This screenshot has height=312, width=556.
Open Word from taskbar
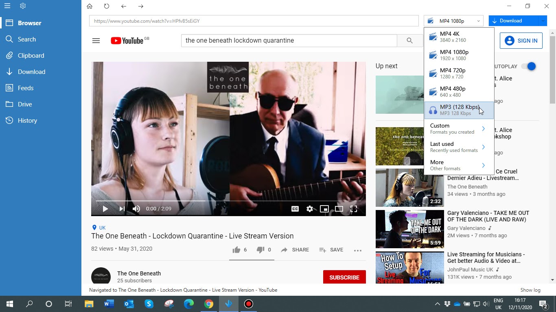pos(109,304)
